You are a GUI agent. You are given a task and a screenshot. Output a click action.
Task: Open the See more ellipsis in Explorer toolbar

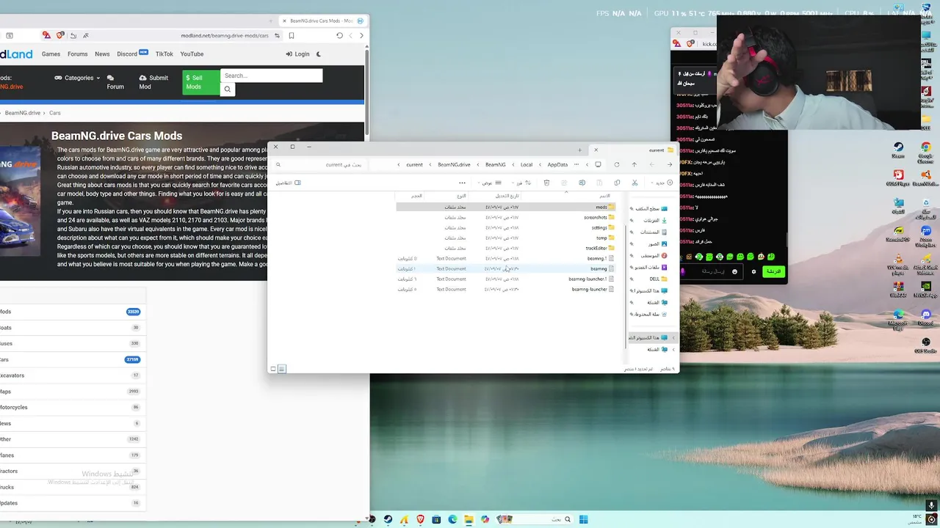pyautogui.click(x=462, y=183)
